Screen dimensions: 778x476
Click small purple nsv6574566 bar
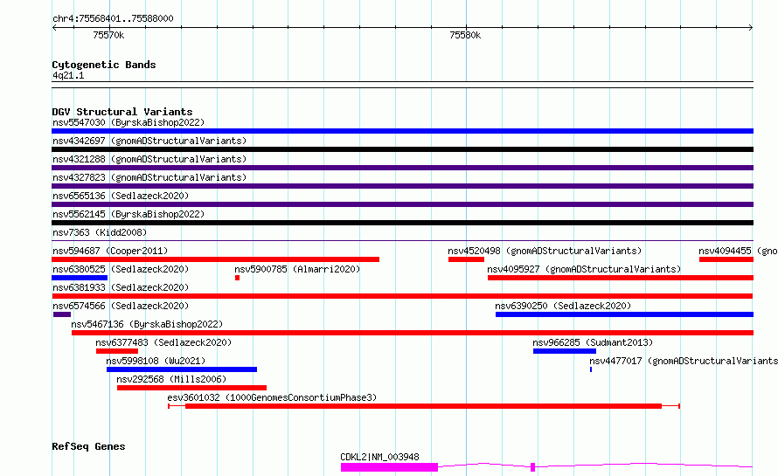tap(62, 314)
